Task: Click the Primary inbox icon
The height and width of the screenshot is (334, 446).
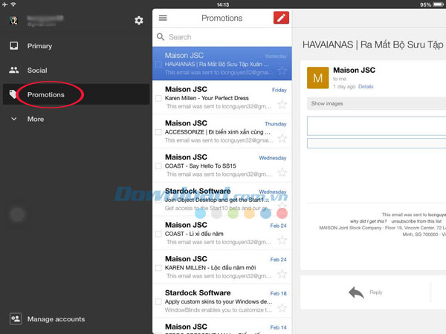Action: pyautogui.click(x=13, y=46)
